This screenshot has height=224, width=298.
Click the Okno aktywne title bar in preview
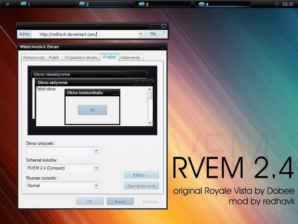[94, 82]
